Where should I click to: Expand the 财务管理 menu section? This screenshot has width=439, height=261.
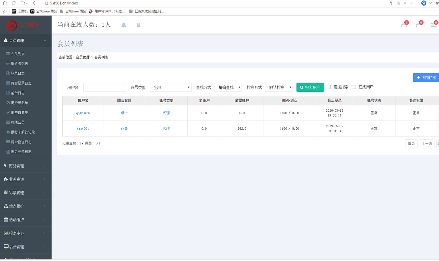pos(22,165)
